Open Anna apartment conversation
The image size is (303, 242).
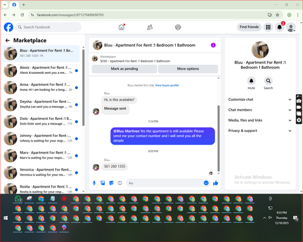pyautogui.click(x=41, y=88)
